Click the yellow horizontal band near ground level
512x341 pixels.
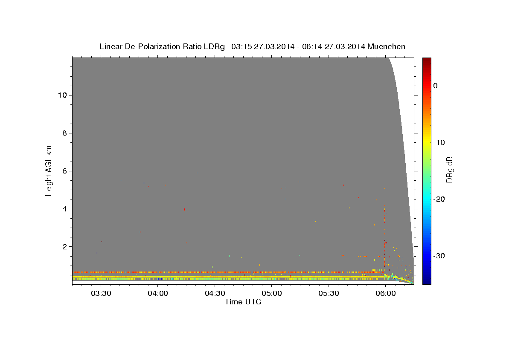click(228, 277)
